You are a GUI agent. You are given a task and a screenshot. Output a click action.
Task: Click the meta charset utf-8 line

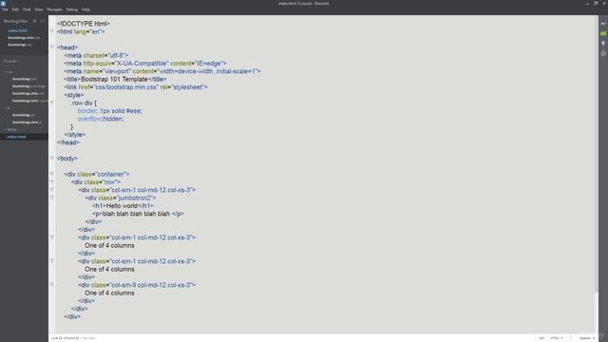tap(96, 55)
